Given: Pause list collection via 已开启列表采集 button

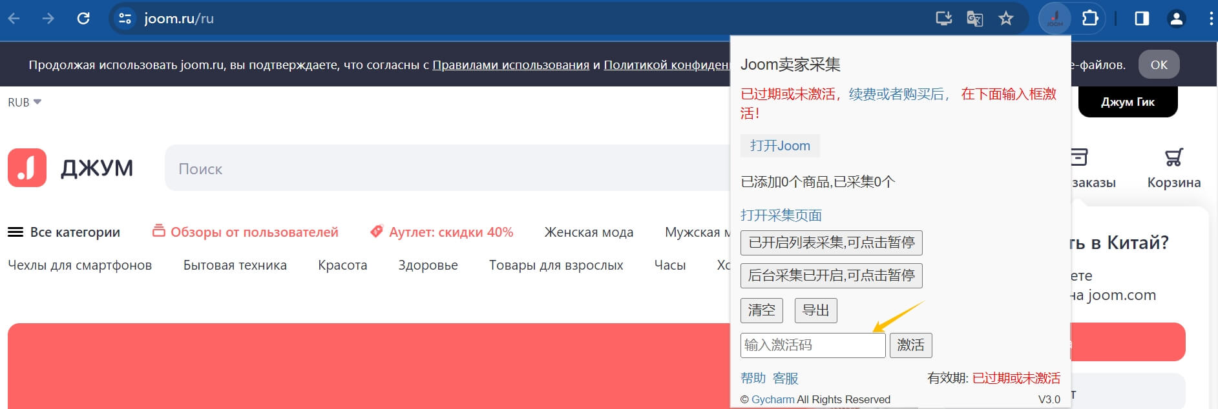Looking at the screenshot, I should 832,243.
